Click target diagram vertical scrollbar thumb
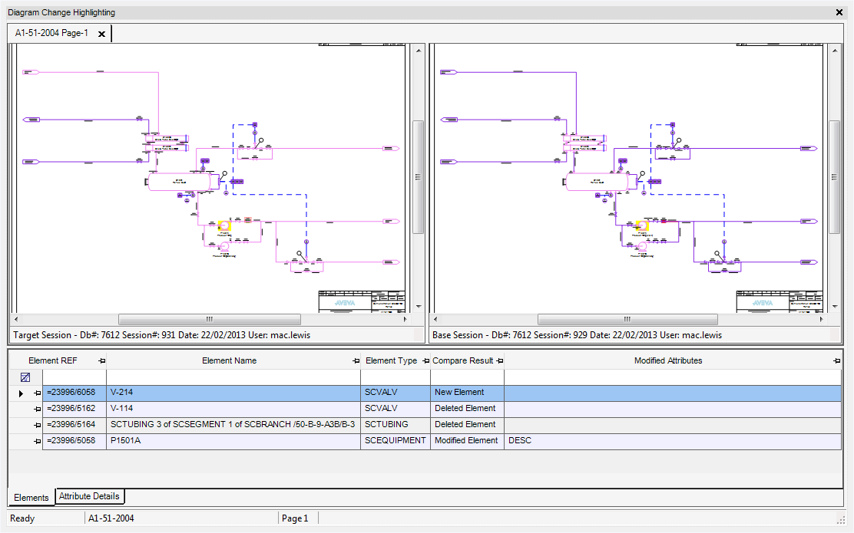Viewport: 854px width, 533px height. coord(419,176)
